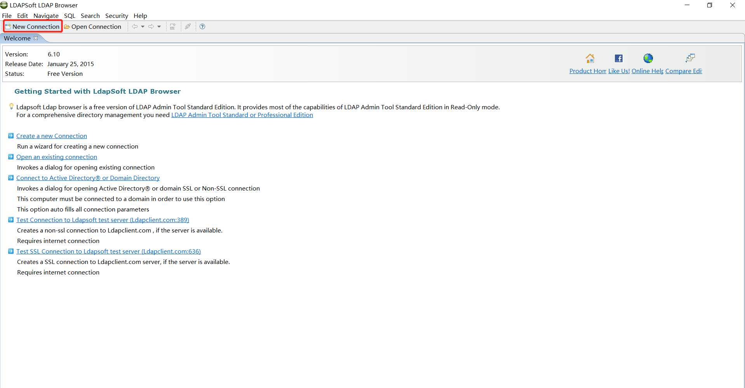The height and width of the screenshot is (388, 745).
Task: Follow the Product Home link
Action: coord(588,71)
